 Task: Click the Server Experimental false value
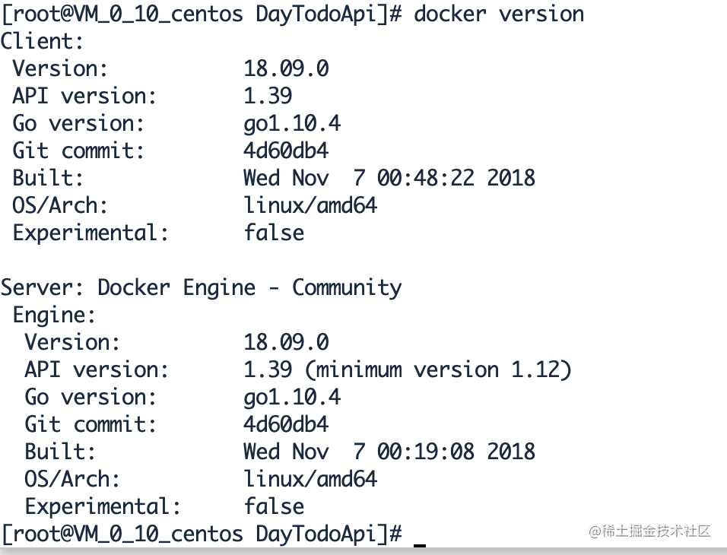[x=274, y=506]
